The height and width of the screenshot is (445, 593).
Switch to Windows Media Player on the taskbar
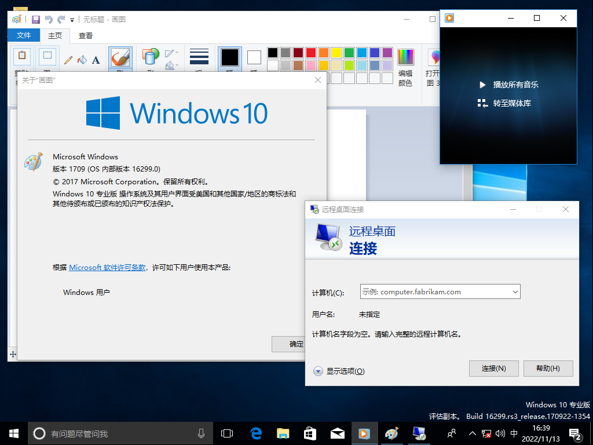[x=365, y=433]
